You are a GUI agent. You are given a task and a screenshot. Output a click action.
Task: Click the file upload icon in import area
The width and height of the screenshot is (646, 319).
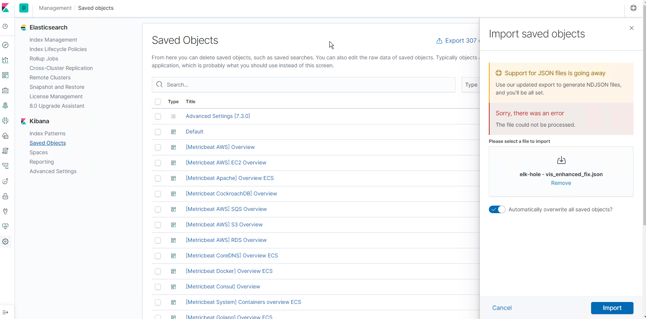[x=561, y=160]
